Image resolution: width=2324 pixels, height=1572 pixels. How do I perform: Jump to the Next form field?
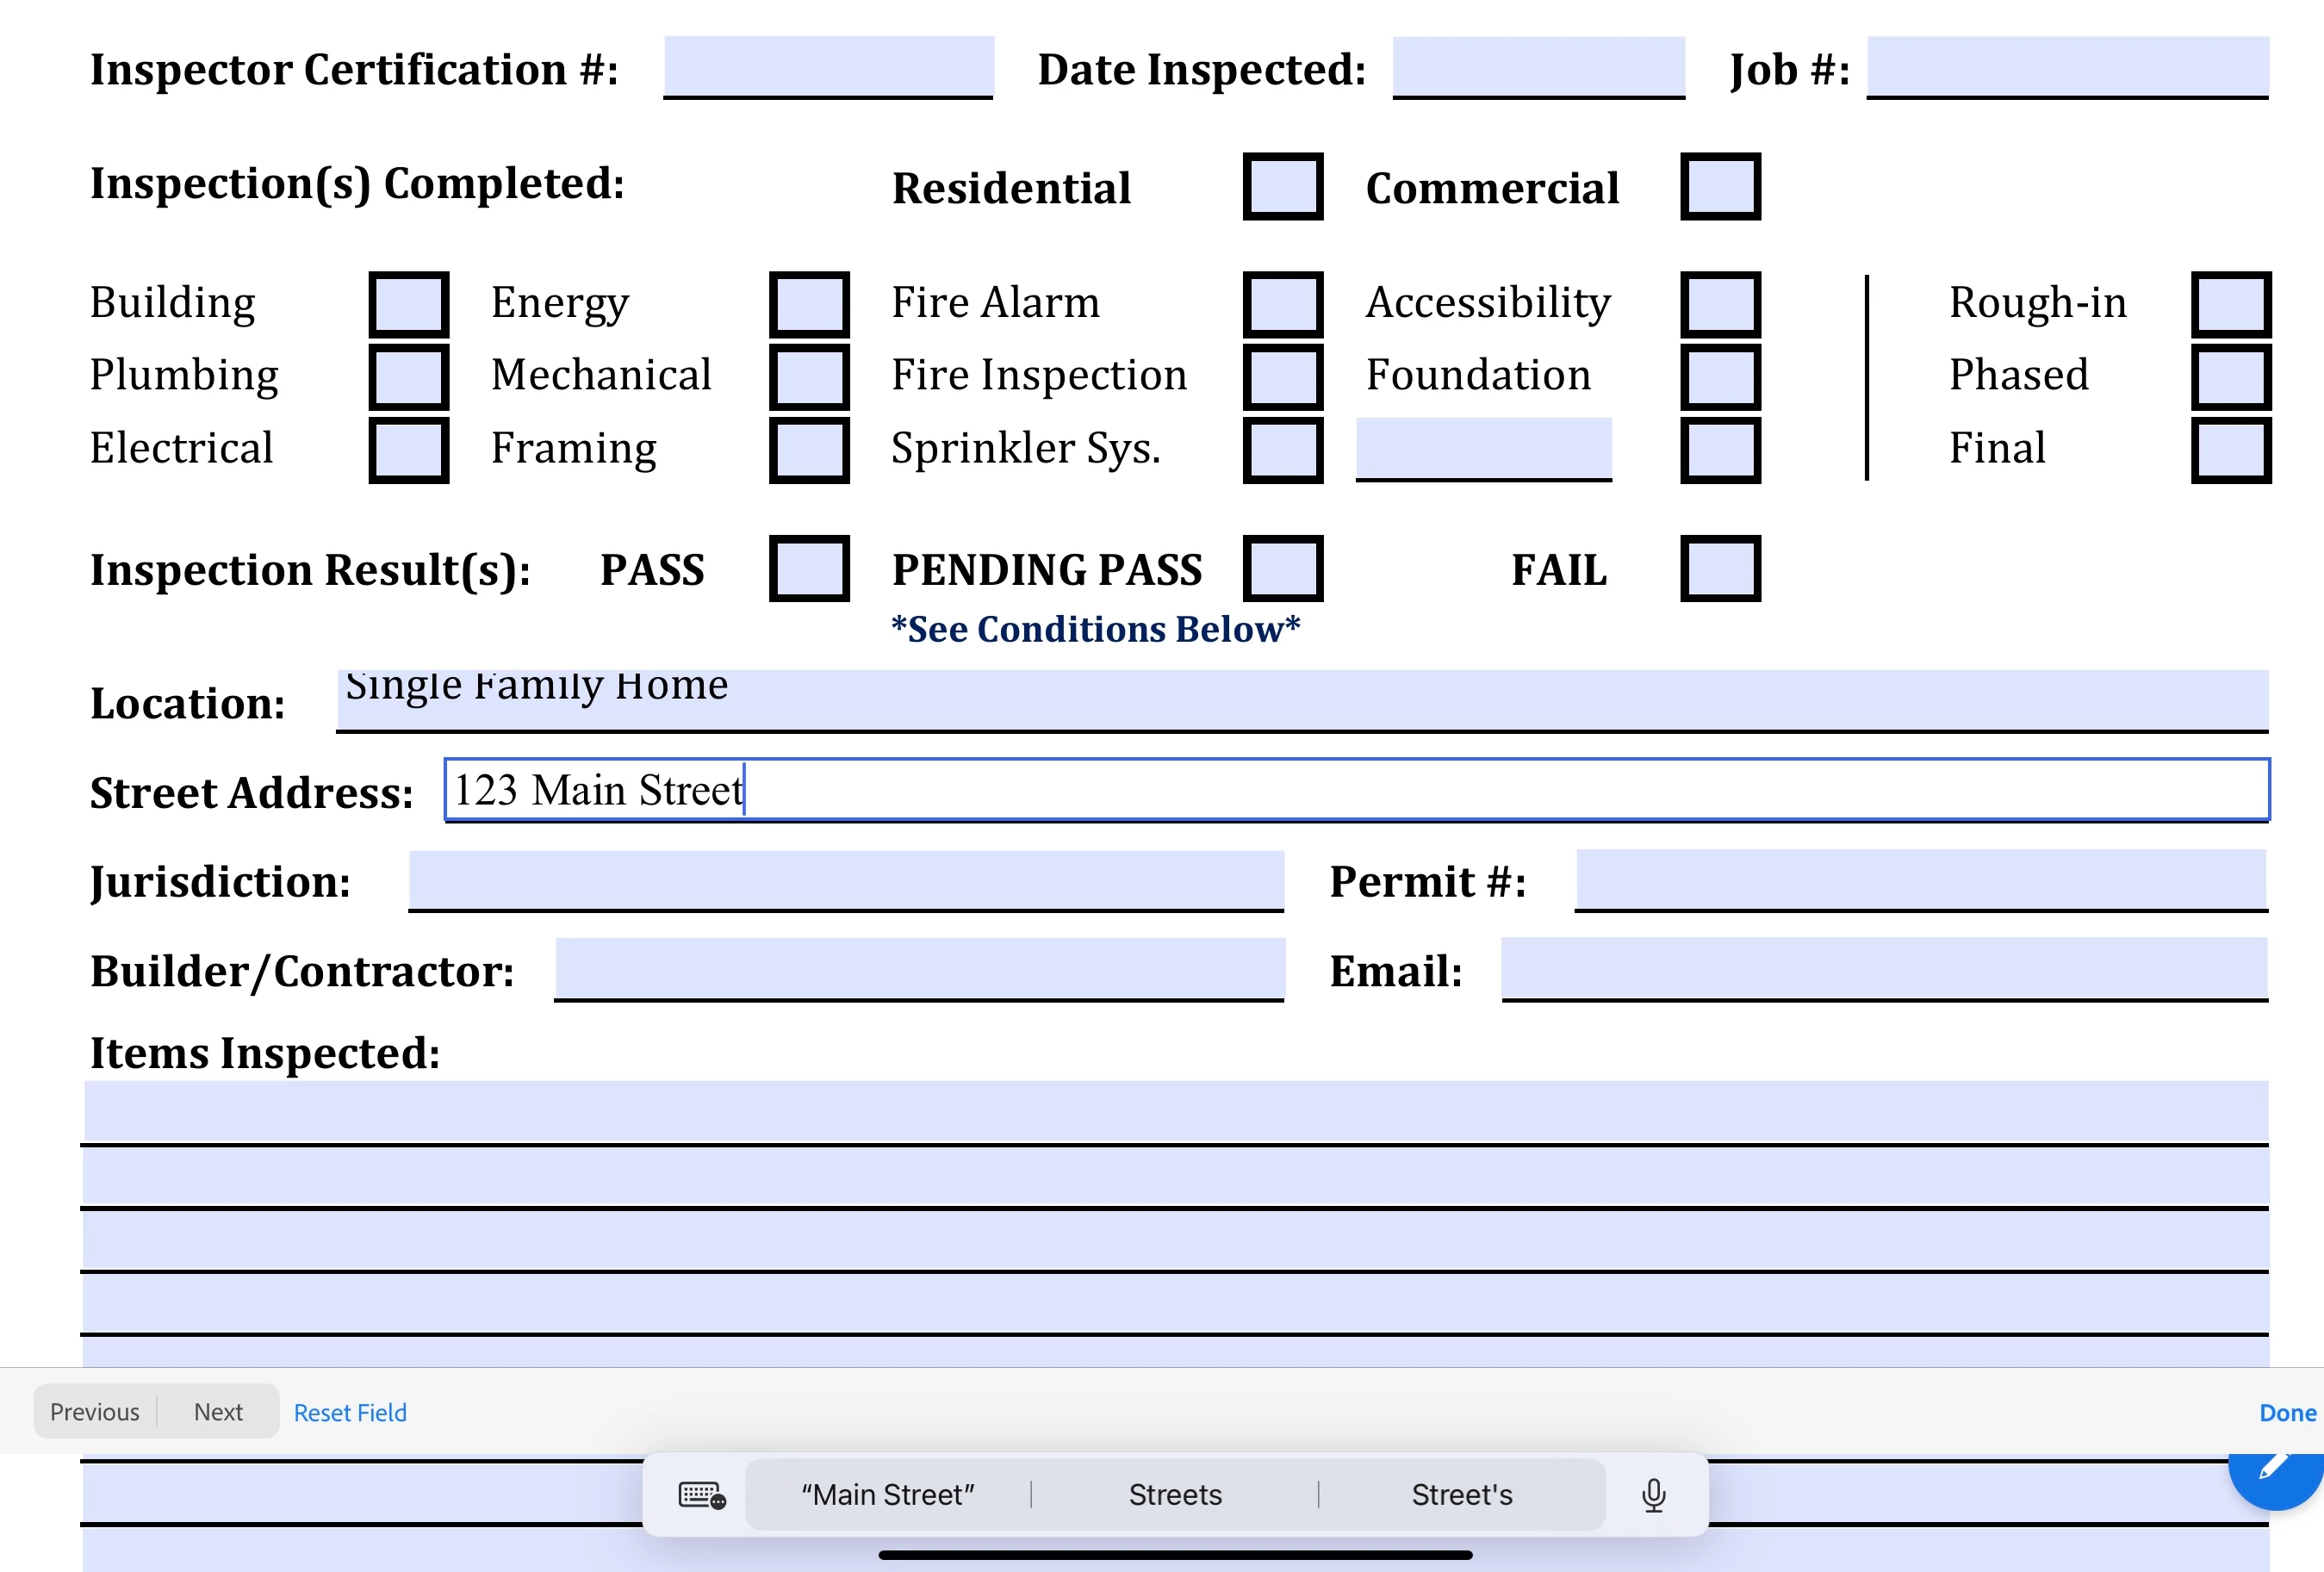pos(218,1412)
